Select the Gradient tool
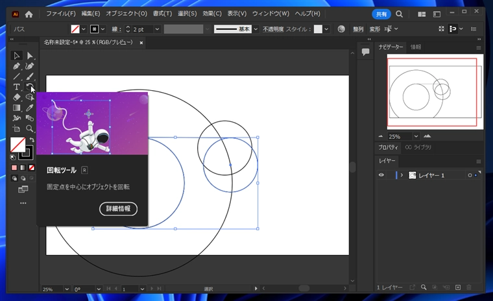 point(16,108)
